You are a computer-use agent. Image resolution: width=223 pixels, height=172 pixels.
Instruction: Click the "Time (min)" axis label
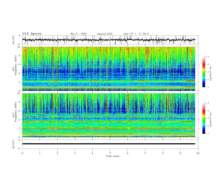pos(113,156)
